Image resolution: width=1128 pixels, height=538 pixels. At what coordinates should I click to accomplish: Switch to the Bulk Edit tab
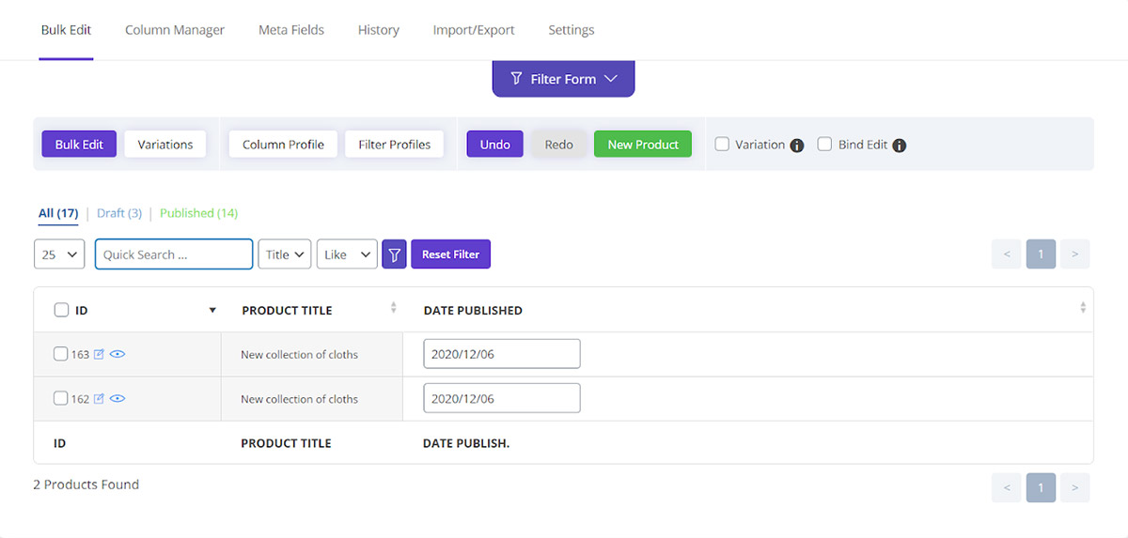pyautogui.click(x=66, y=30)
